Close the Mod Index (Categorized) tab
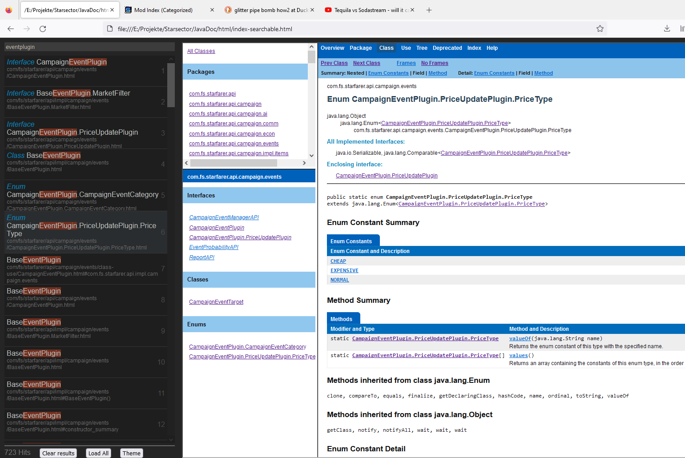 pos(212,10)
